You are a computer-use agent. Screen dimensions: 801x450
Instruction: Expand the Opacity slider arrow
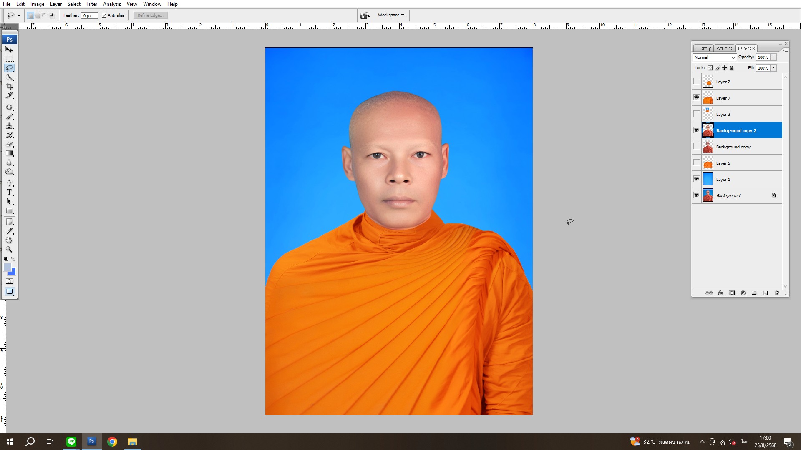(x=773, y=57)
